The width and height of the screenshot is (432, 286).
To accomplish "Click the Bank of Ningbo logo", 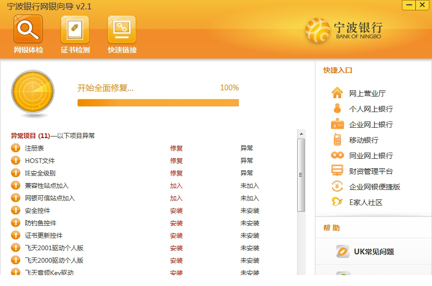I will tap(344, 30).
